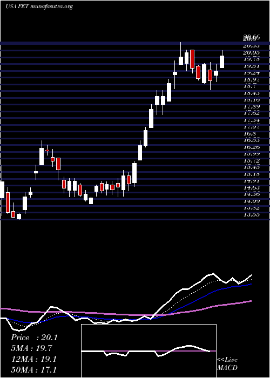The width and height of the screenshot is (270, 378).
Task: Click the 16.8 price axis label
Action: tap(249, 133)
